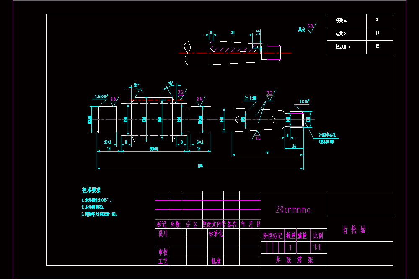This screenshot has width=419, height=279.
Task: Select the 54 length dimension
Action: point(267,152)
